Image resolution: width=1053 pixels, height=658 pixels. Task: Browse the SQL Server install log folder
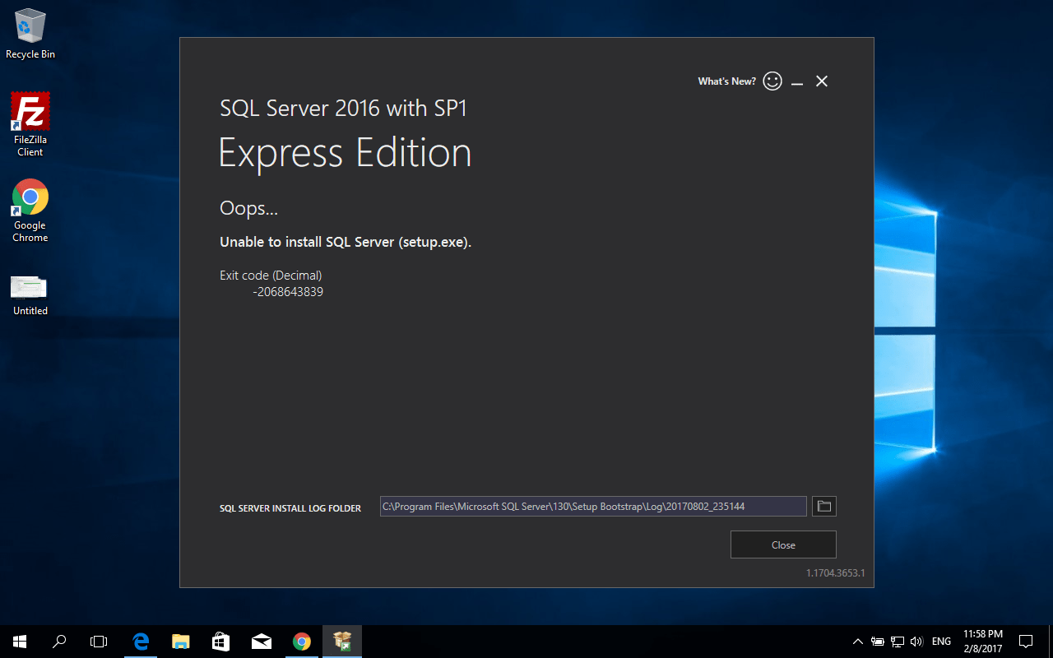pos(823,506)
